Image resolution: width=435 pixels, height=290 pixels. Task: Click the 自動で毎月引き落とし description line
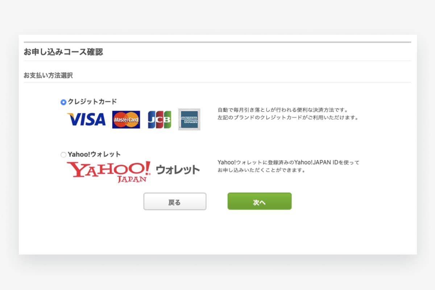(283, 109)
